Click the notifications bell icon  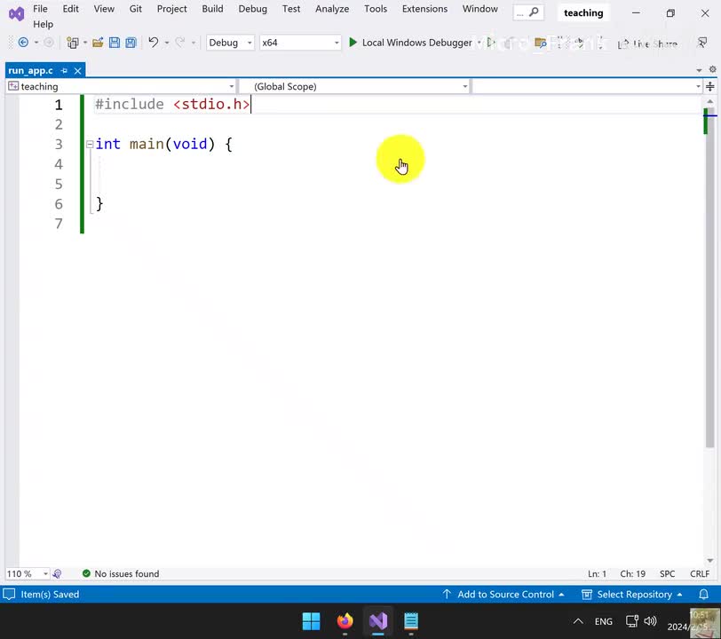point(703,595)
